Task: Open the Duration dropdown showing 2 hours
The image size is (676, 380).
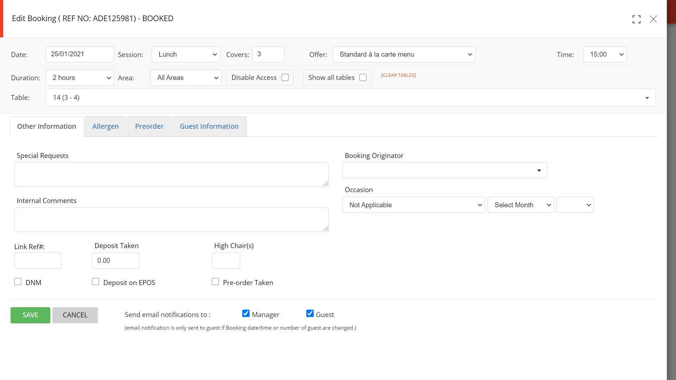Action: [80, 78]
